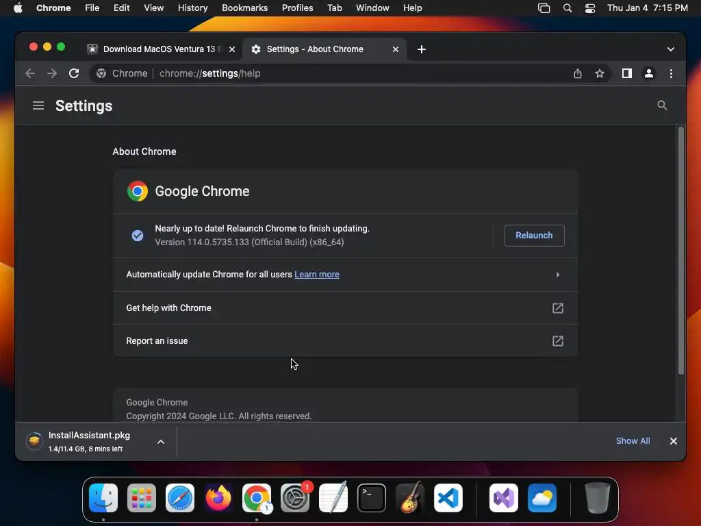Viewport: 701px width, 526px height.
Task: Expand Automatically update Chrome for all users
Action: point(345,275)
